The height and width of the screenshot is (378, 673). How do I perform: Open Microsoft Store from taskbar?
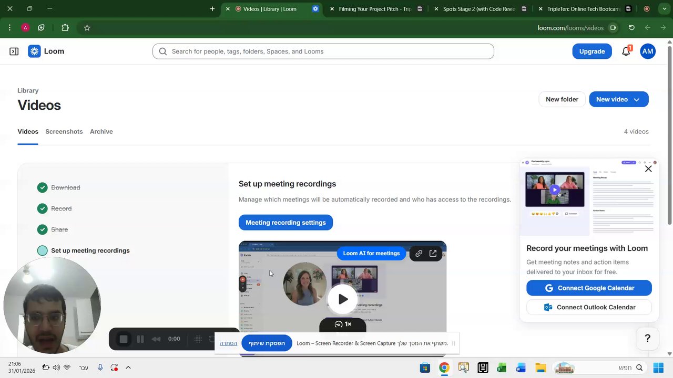pos(425,368)
